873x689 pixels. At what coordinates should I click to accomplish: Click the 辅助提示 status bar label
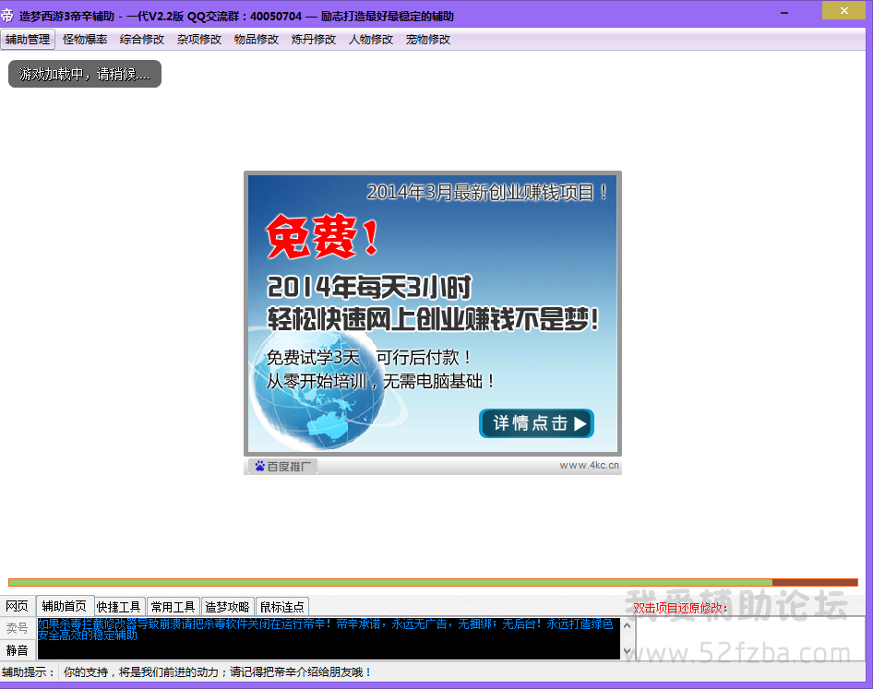pyautogui.click(x=28, y=672)
